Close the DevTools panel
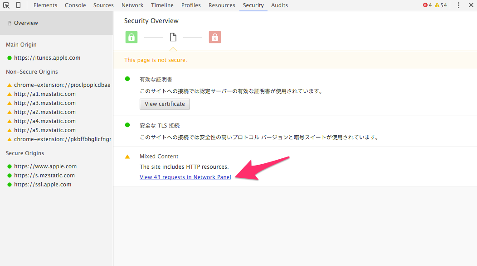 pyautogui.click(x=471, y=5)
